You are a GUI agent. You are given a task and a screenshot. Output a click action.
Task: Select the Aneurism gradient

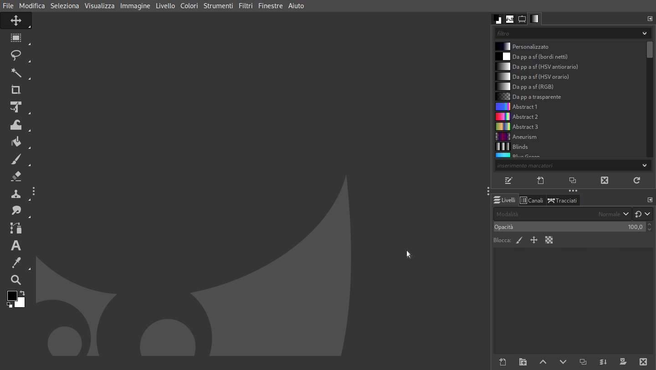[570, 137]
